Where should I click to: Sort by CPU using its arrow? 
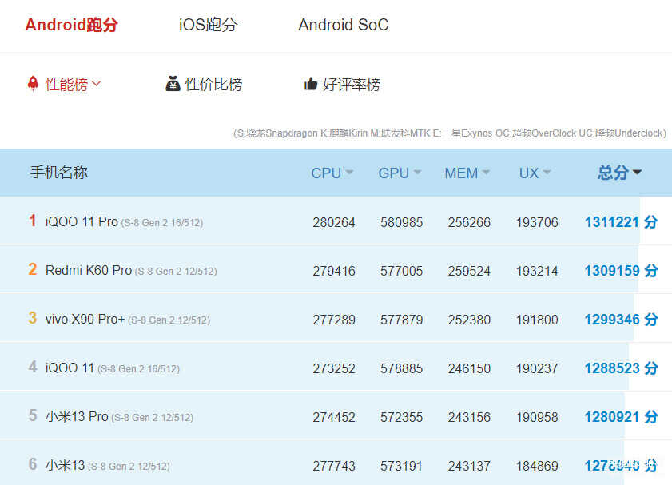pos(349,173)
